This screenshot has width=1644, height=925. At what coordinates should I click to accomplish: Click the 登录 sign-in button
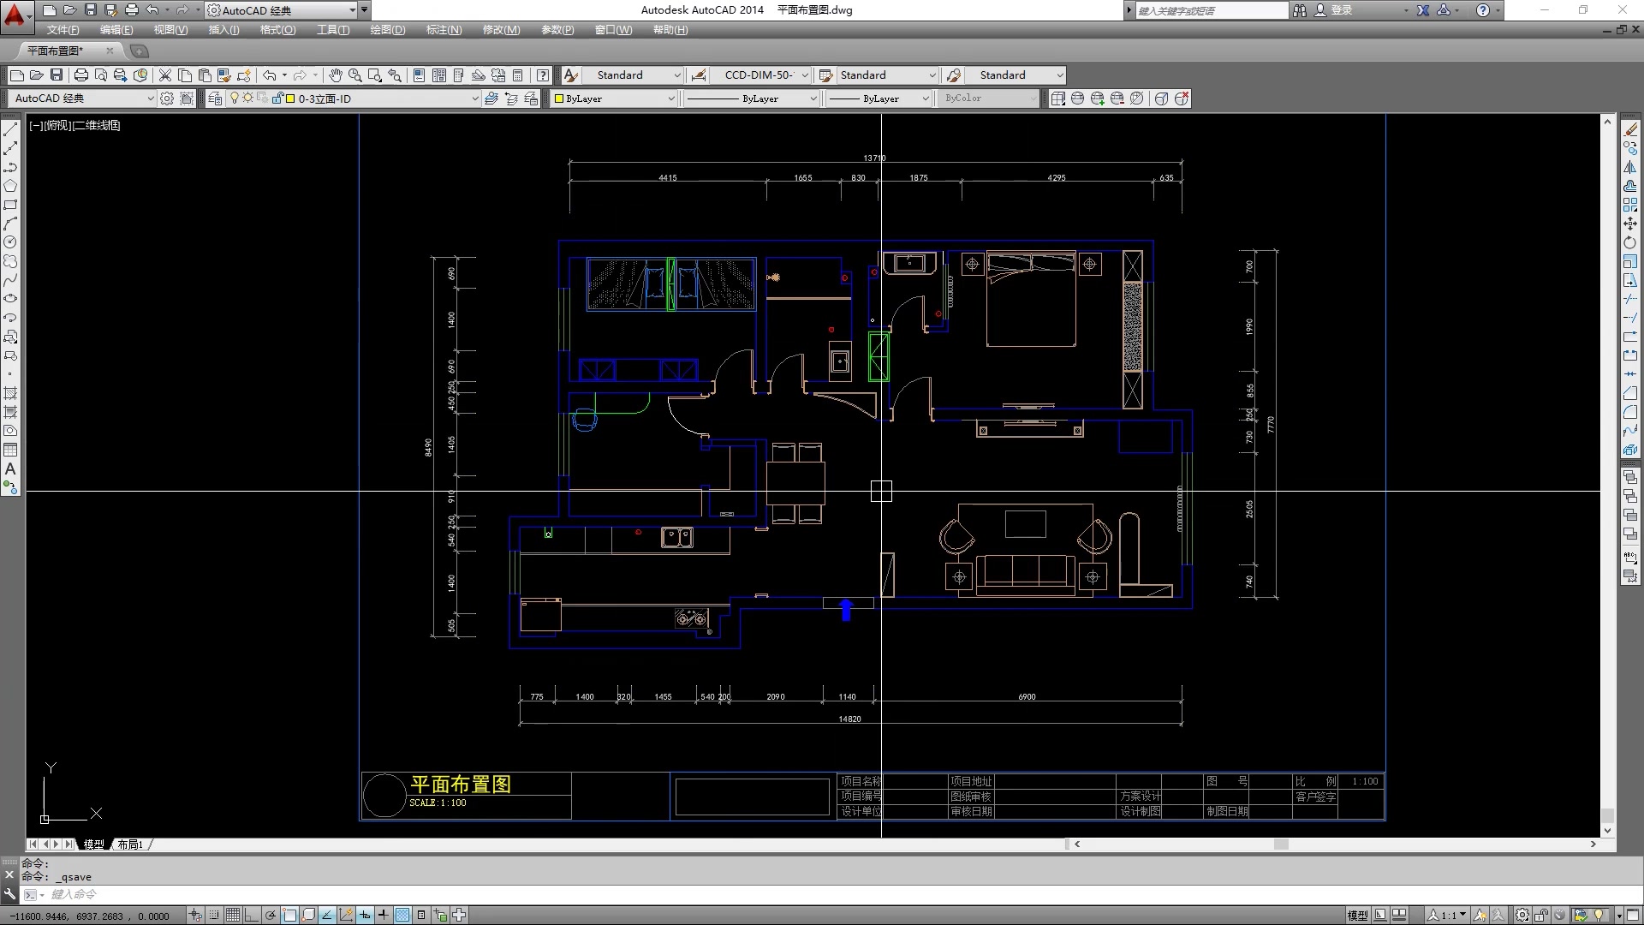pyautogui.click(x=1341, y=10)
